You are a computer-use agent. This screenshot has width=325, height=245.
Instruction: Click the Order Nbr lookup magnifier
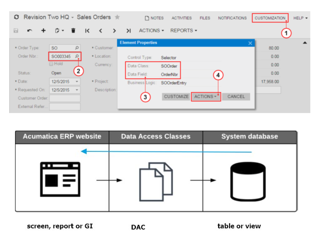coord(77,56)
